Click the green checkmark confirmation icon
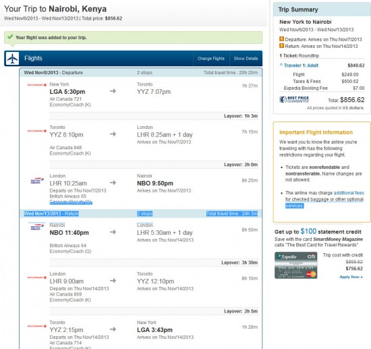 [x=10, y=37]
